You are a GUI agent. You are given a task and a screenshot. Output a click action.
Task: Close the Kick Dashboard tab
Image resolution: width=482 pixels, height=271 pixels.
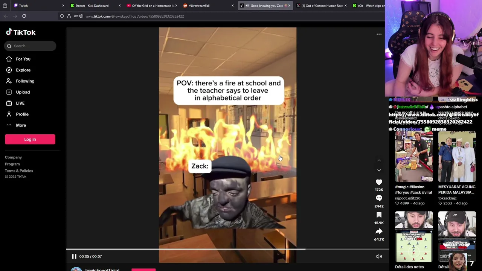tap(120, 6)
